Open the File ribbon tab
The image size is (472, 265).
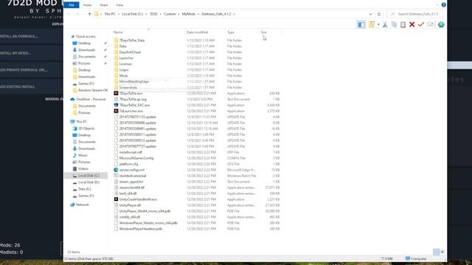pyautogui.click(x=72, y=5)
